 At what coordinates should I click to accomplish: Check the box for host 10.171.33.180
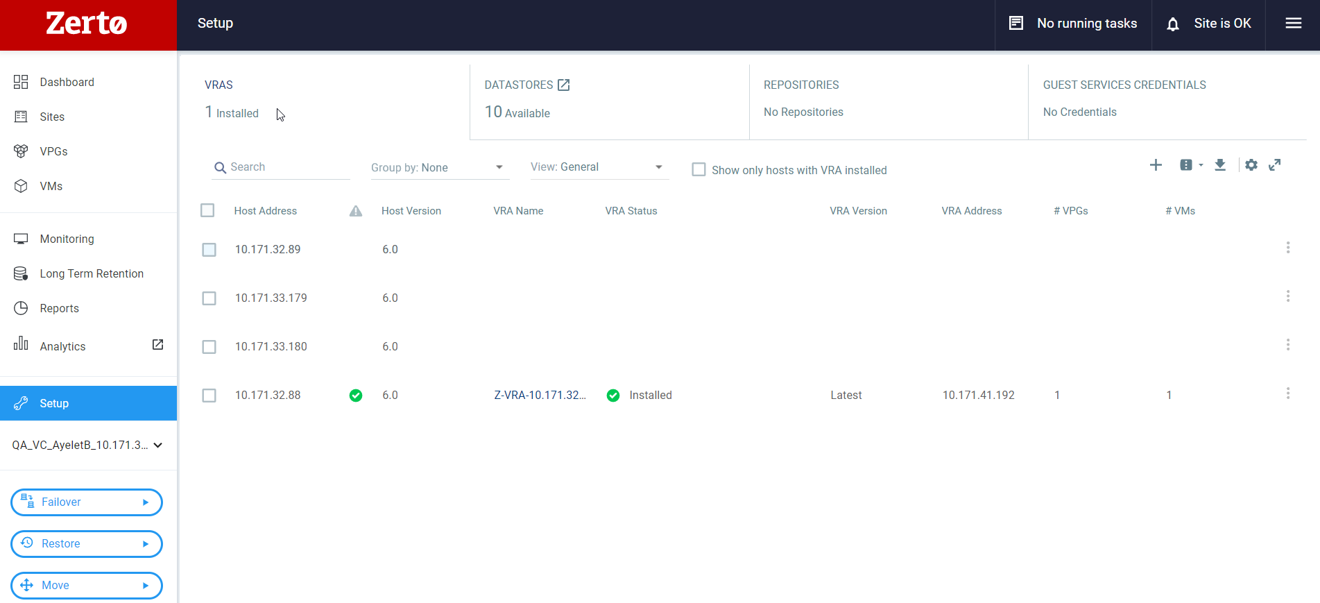coord(209,347)
